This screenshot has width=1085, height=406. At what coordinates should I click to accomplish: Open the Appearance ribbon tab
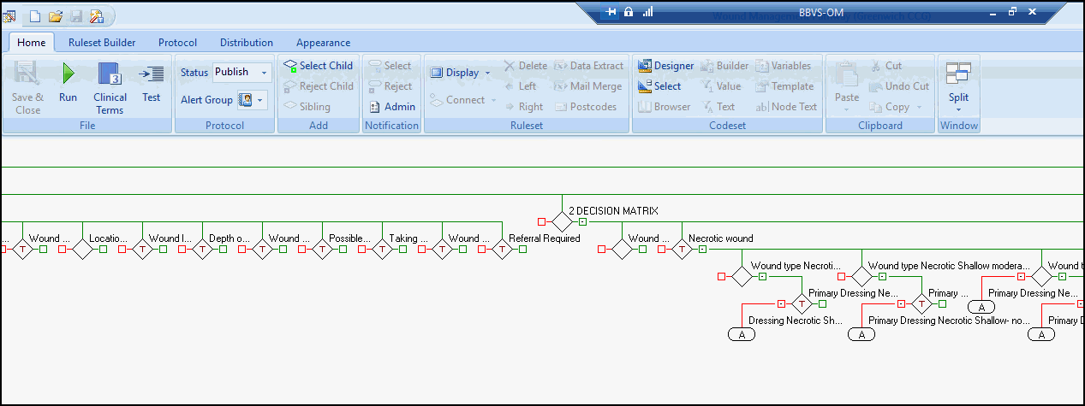pyautogui.click(x=323, y=43)
